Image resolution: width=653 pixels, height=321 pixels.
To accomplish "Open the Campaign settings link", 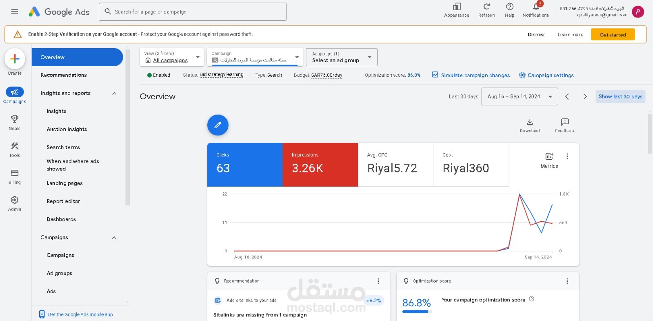I will [x=546, y=75].
